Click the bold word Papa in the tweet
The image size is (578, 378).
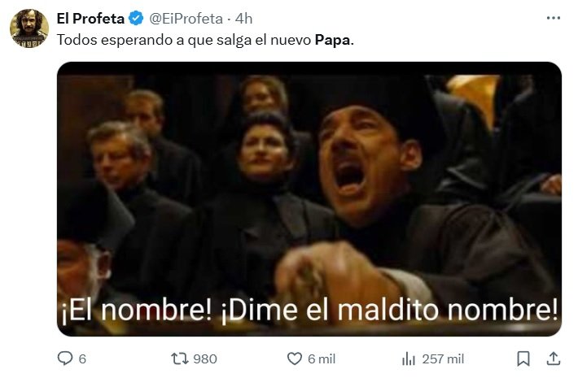click(x=332, y=40)
